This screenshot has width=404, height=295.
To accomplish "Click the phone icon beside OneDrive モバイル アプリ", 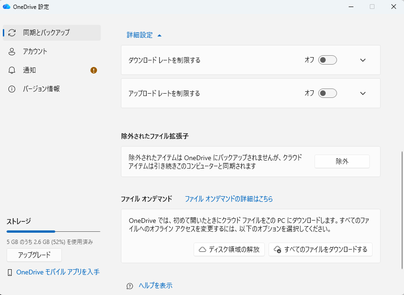I will [x=10, y=273].
